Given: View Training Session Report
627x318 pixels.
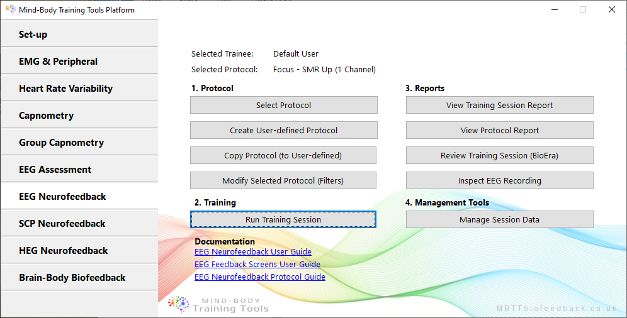Looking at the screenshot, I should pos(499,105).
